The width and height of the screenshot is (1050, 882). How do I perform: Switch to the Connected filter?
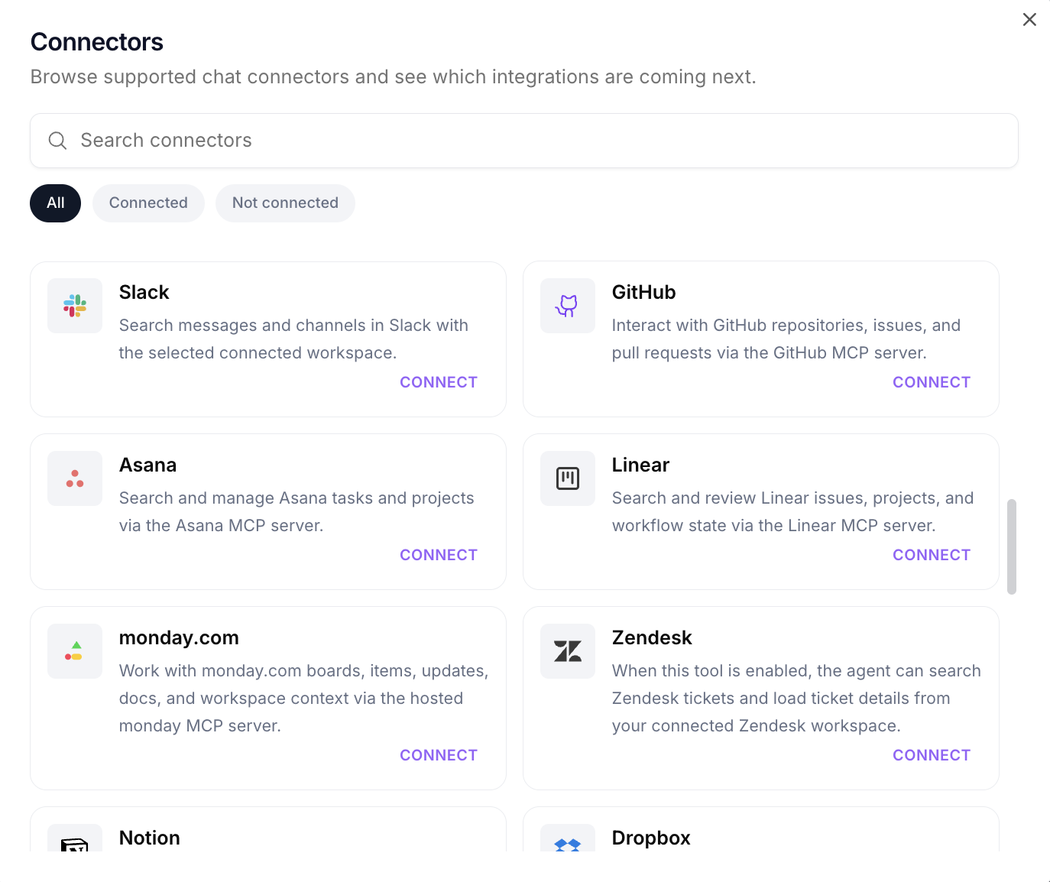[x=148, y=203]
